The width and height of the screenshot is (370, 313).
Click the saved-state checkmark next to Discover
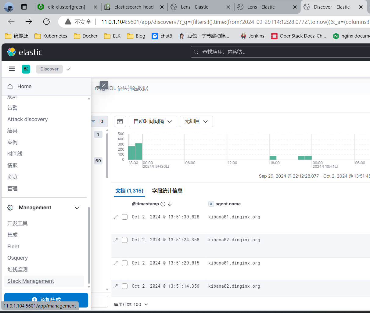[x=69, y=69]
